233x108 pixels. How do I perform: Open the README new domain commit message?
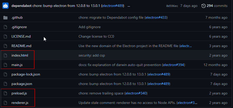click(x=129, y=46)
